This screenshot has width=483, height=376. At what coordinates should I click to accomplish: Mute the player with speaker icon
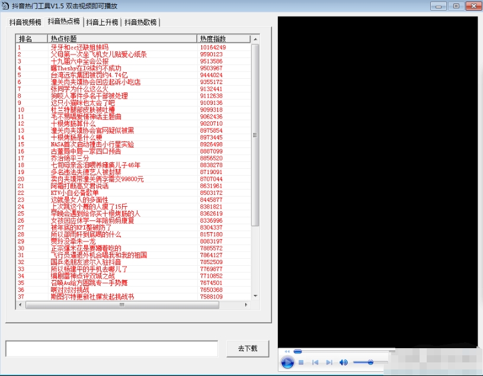click(343, 362)
